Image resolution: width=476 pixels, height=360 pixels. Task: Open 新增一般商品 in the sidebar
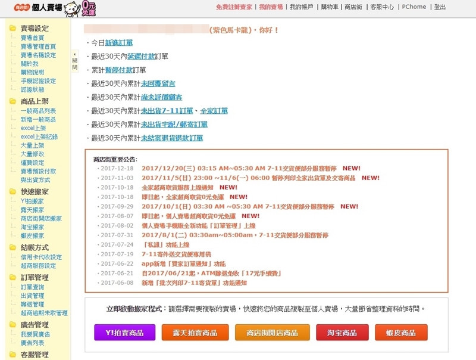(x=38, y=119)
